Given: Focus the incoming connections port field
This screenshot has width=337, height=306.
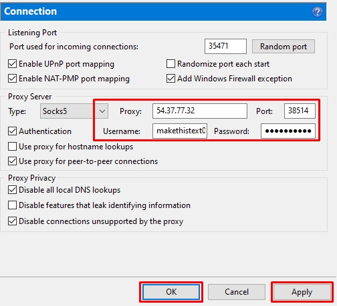Looking at the screenshot, I should click(225, 46).
